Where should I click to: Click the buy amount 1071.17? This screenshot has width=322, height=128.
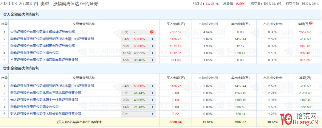coord(176,46)
